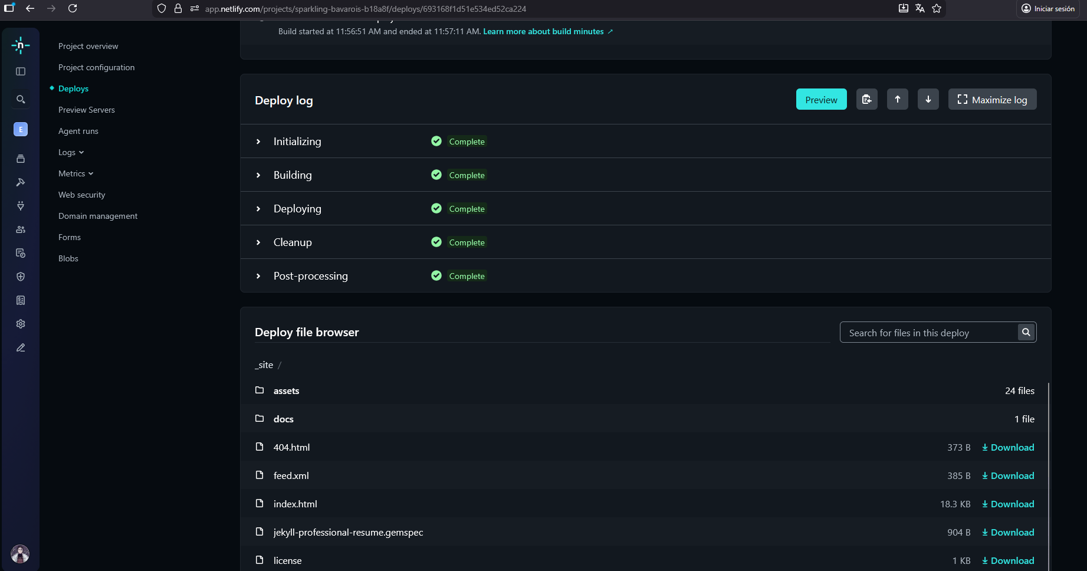Screen dimensions: 1087x571
Task: Click the Preview button
Action: point(821,100)
